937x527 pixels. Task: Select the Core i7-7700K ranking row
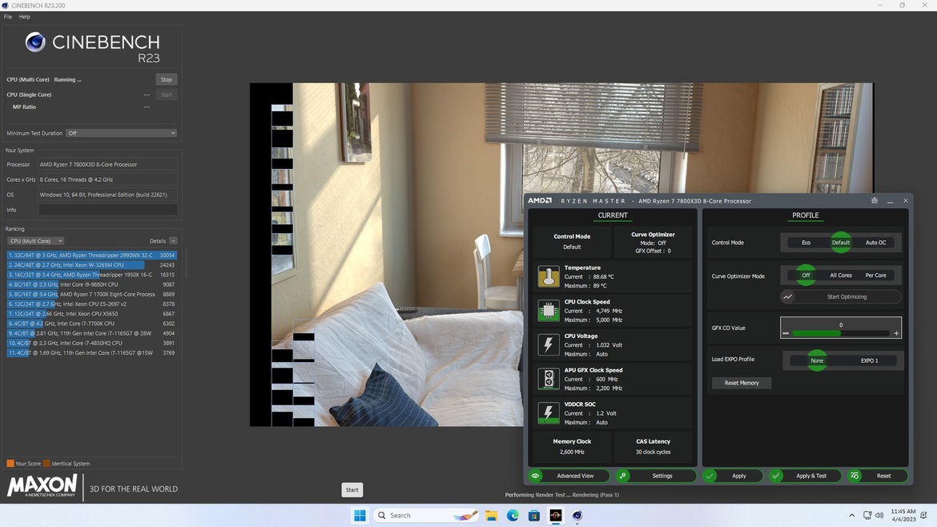[91, 324]
